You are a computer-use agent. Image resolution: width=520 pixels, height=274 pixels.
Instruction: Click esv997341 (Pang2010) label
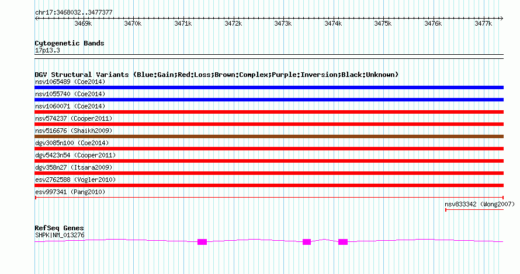(x=70, y=192)
